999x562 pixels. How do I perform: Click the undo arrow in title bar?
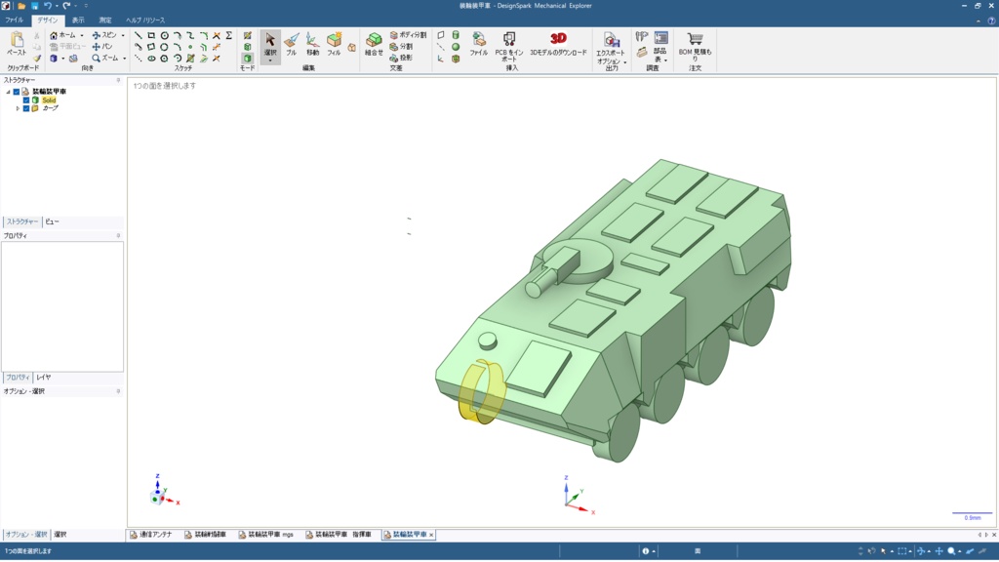47,6
